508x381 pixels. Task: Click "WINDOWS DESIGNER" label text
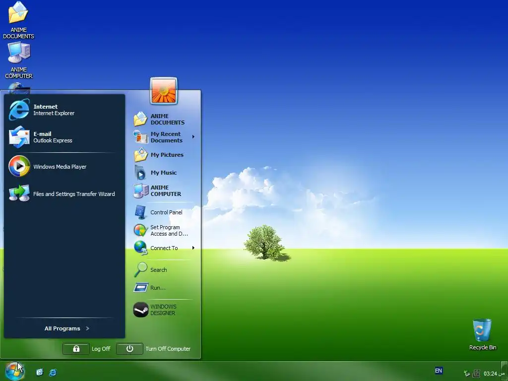pyautogui.click(x=163, y=310)
